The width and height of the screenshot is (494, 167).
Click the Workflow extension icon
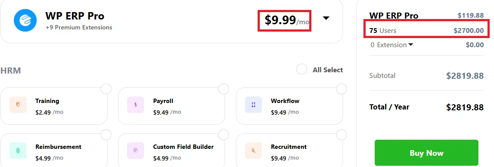pyautogui.click(x=253, y=105)
